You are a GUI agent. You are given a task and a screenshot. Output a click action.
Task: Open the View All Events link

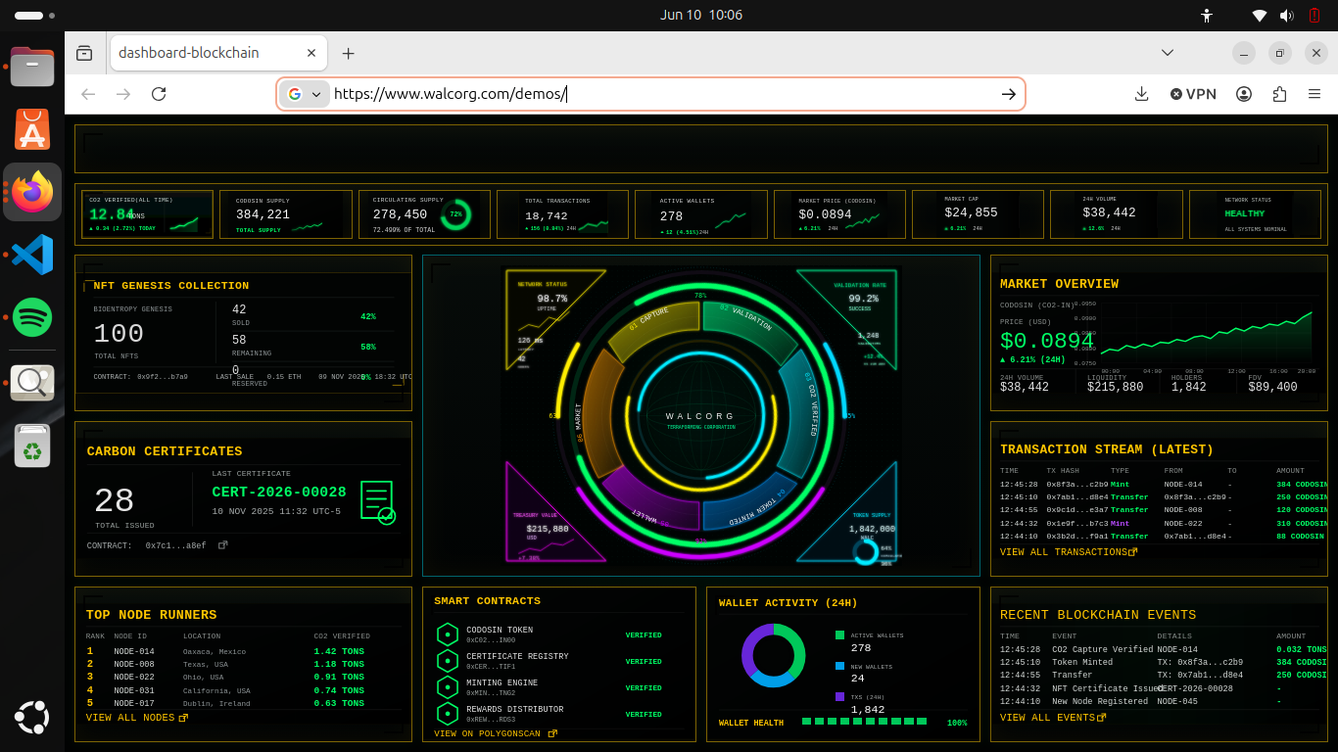1053,718
